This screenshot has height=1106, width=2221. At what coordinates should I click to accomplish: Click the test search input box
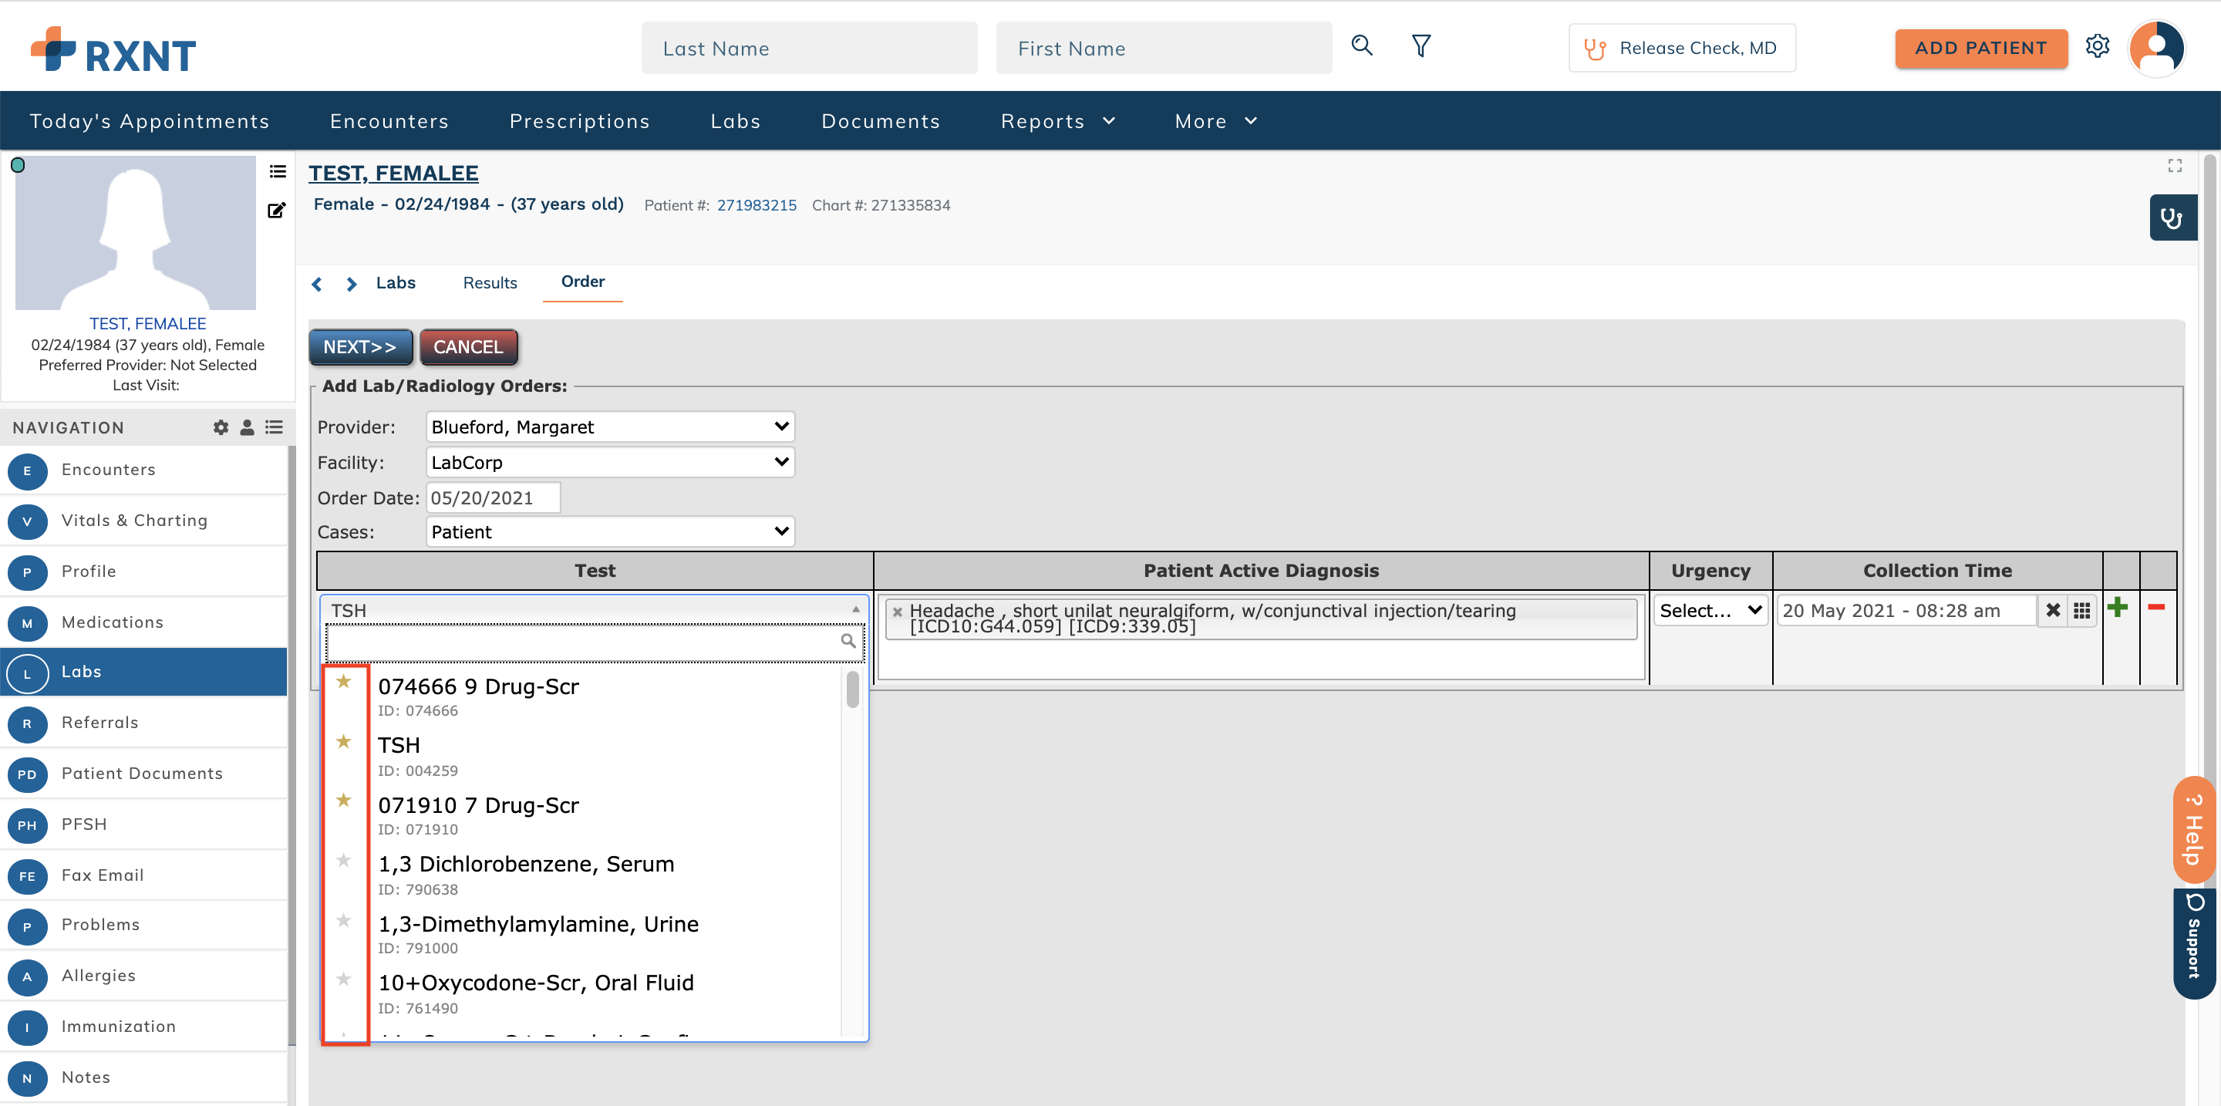[x=594, y=642]
